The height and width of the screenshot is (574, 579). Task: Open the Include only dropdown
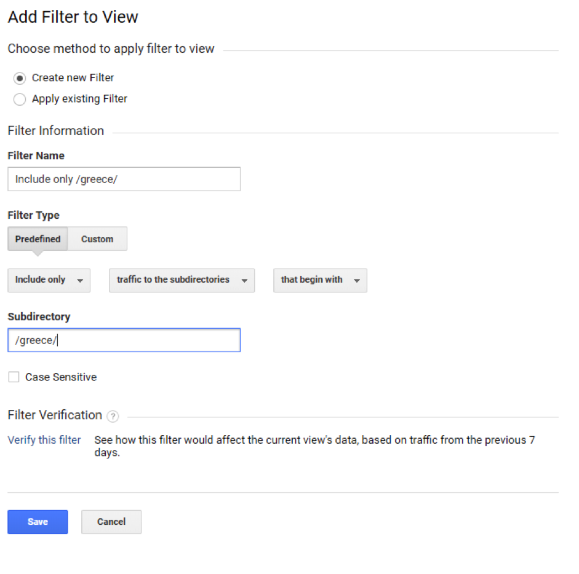click(49, 280)
